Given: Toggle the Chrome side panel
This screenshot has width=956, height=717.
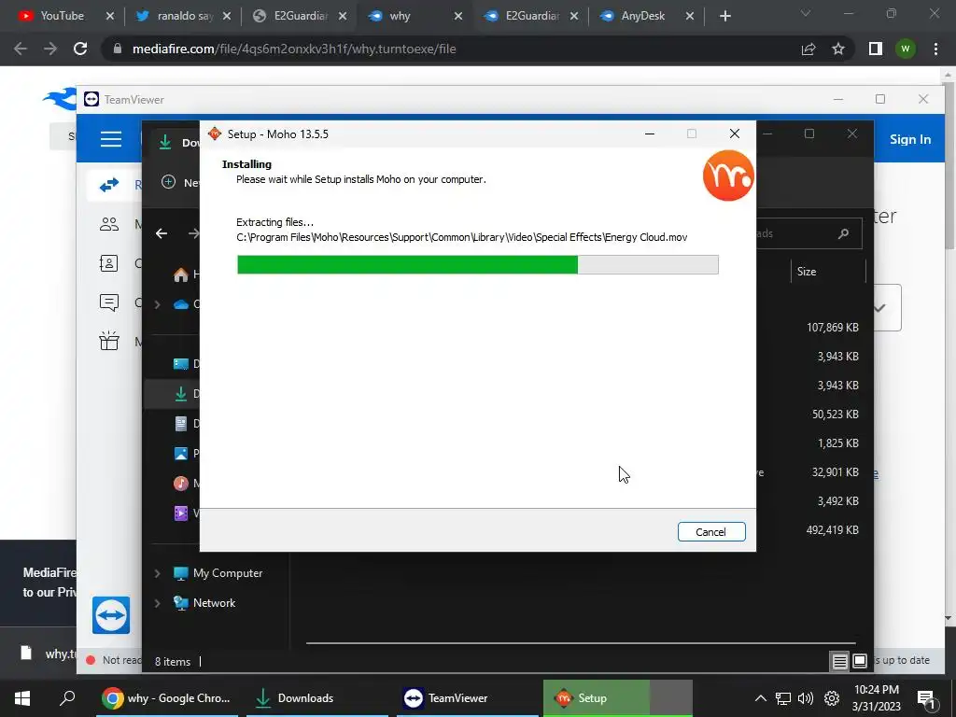Looking at the screenshot, I should point(876,49).
